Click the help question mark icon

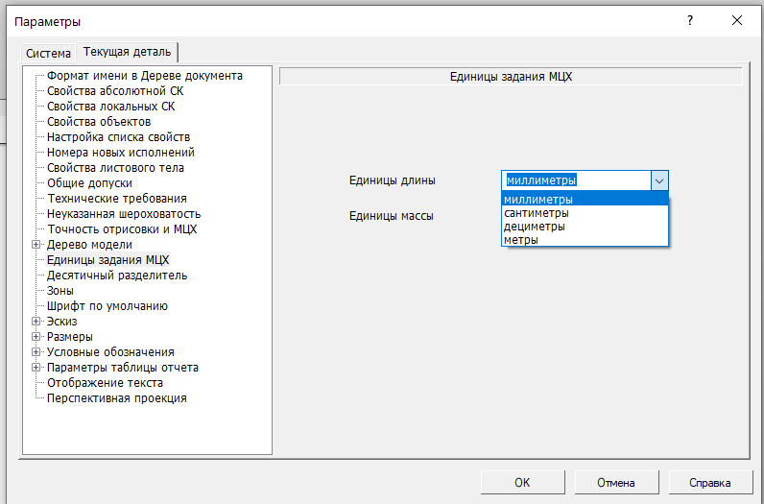(x=689, y=20)
